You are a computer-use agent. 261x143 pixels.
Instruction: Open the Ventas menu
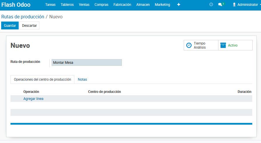click(84, 5)
